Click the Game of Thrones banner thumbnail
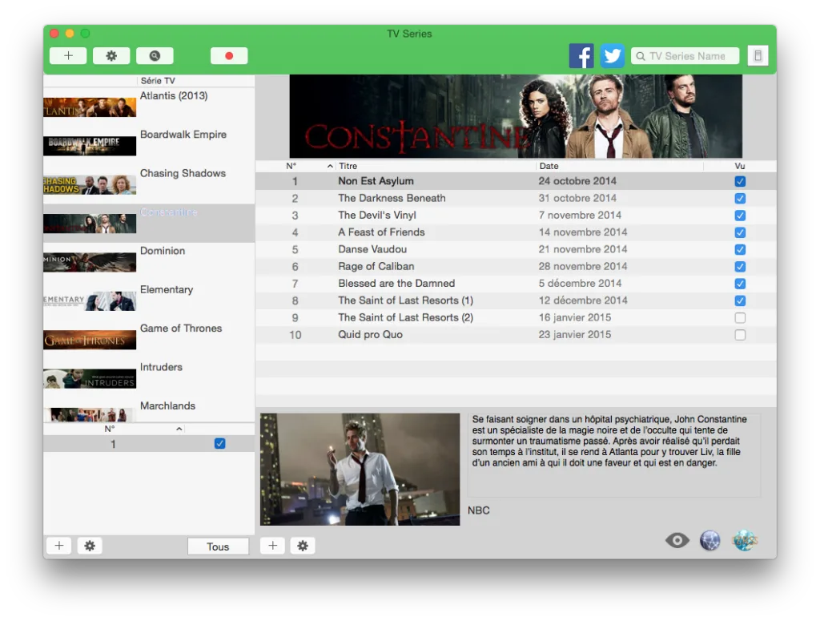Viewport: 820px width, 621px height. pos(90,340)
